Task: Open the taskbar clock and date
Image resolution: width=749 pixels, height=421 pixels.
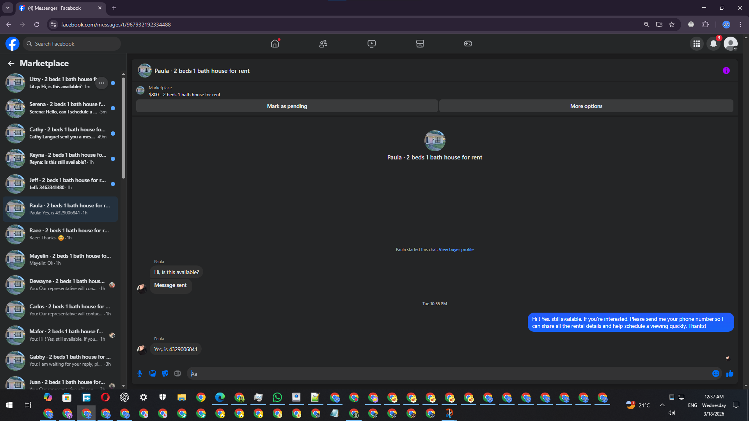Action: (714, 405)
